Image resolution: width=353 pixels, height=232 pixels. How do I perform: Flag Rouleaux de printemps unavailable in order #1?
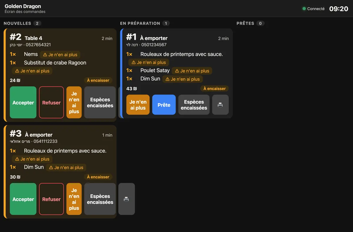[149, 62]
